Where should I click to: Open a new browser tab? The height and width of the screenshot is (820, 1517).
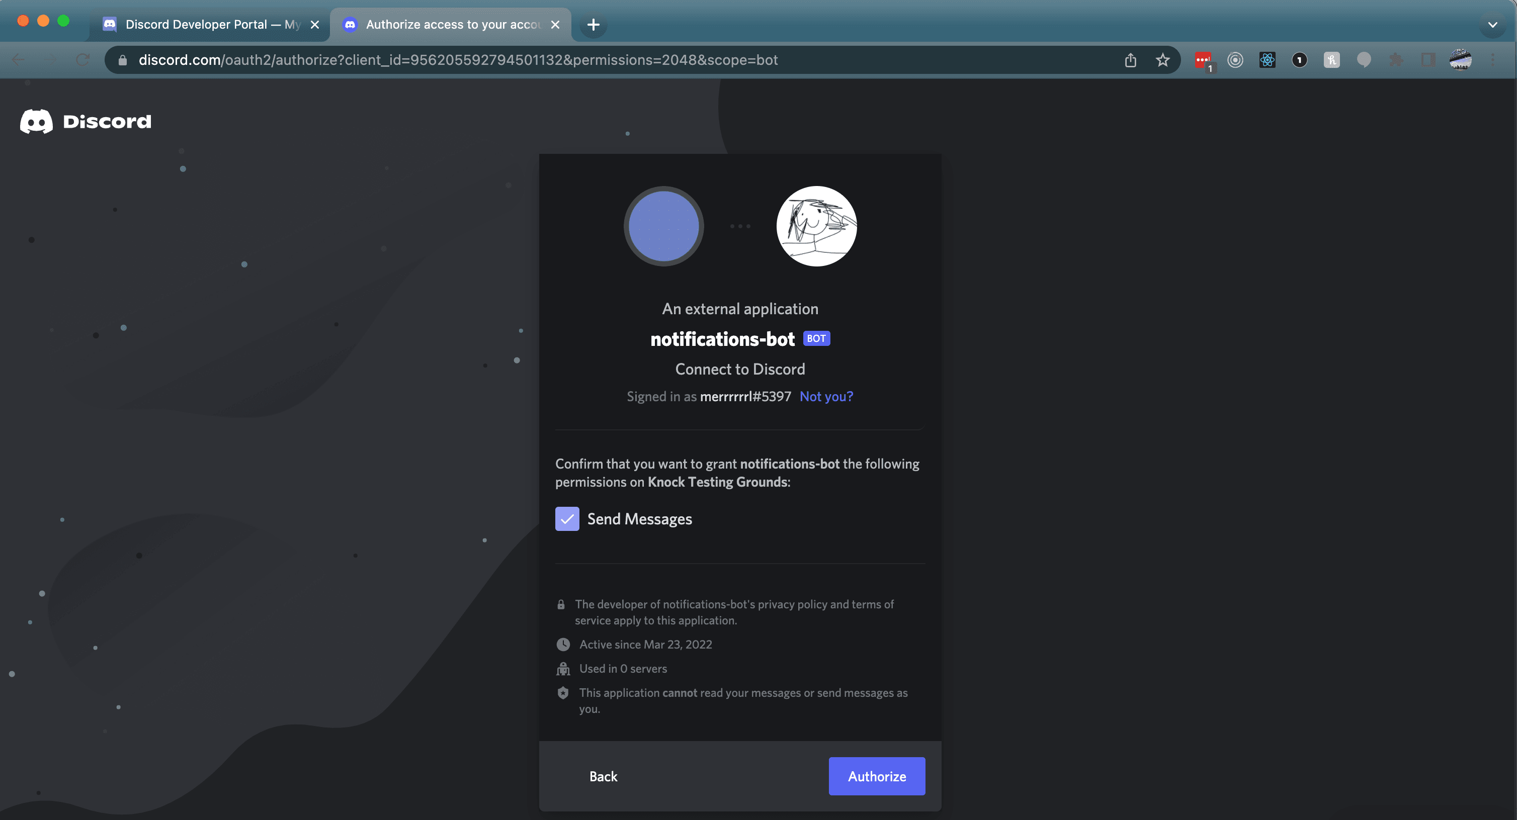593,24
